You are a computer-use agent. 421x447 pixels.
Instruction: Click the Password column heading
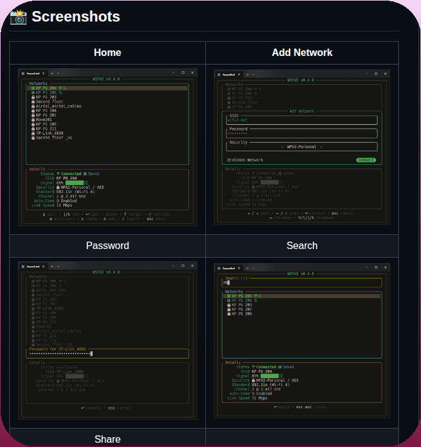108,246
